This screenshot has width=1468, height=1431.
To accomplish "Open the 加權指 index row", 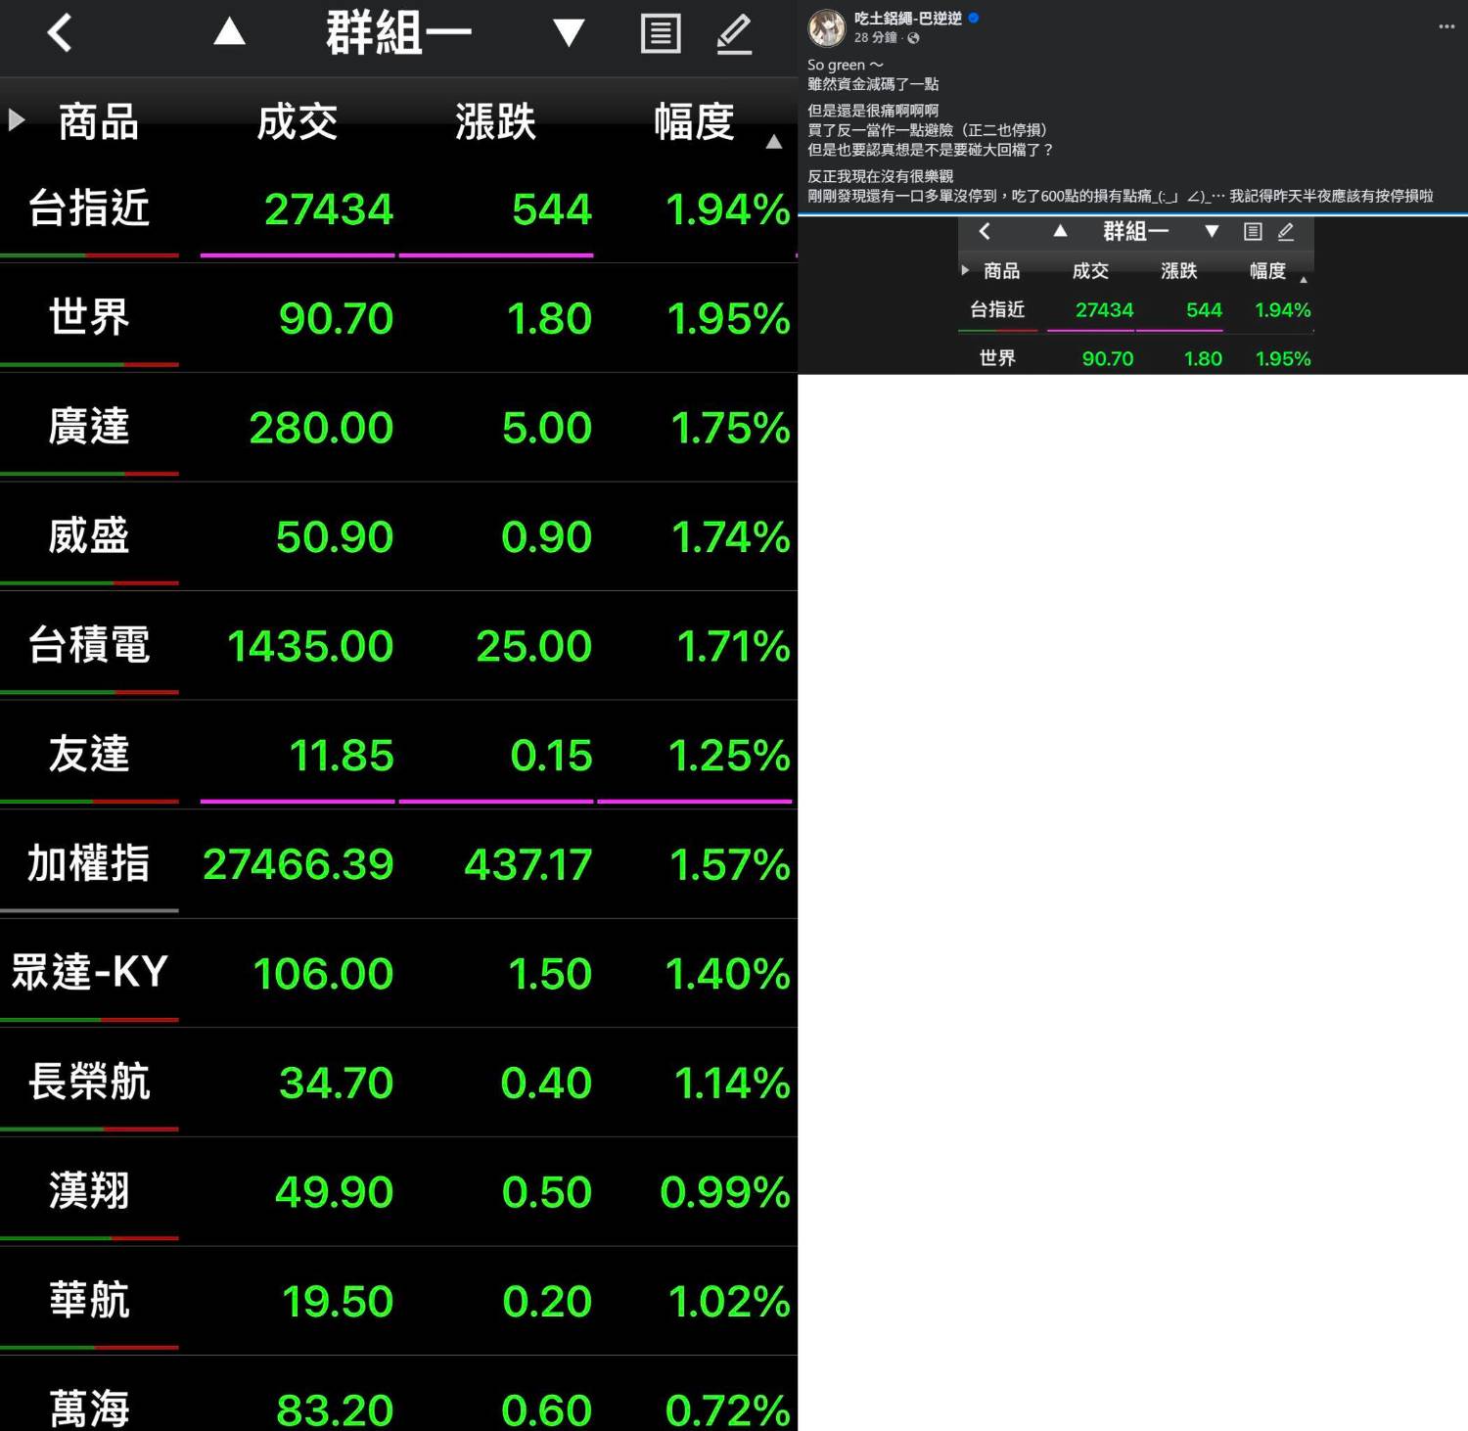I will coord(398,864).
